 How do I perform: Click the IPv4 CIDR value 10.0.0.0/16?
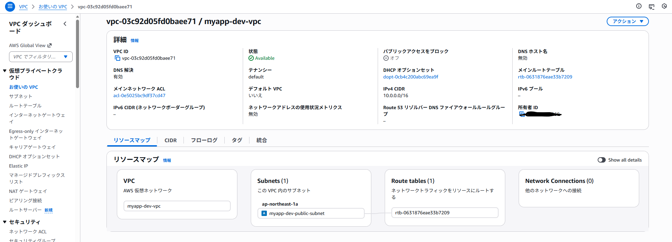[x=396, y=95]
